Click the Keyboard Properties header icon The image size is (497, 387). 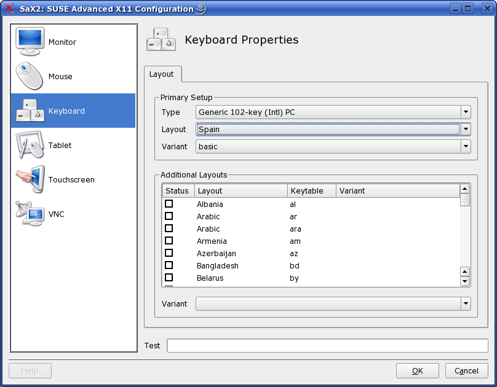point(161,39)
